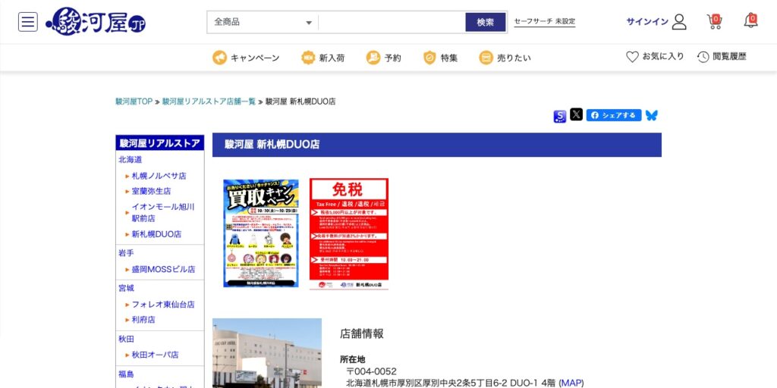This screenshot has height=388, width=777.
Task: Select フォレオ東仙台店 in sidebar
Action: click(162, 305)
